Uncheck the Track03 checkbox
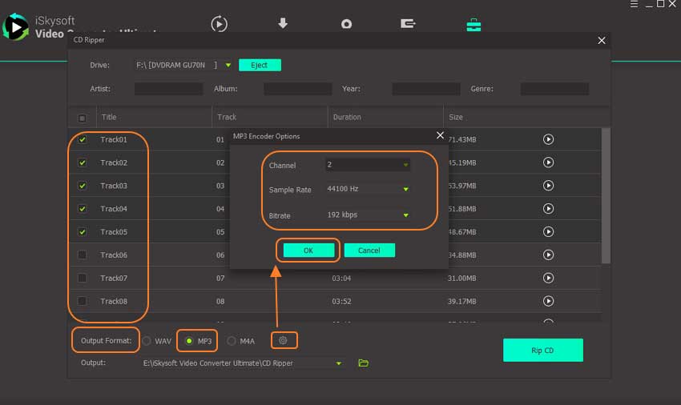The height and width of the screenshot is (405, 681). (83, 186)
